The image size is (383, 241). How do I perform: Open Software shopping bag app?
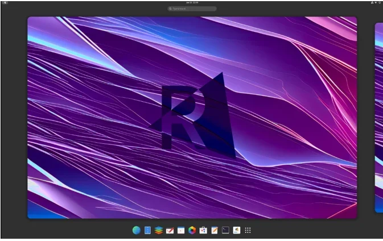click(203, 230)
